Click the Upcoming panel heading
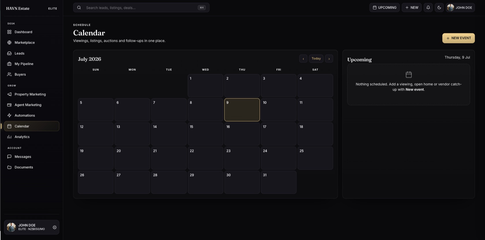This screenshot has width=485, height=240. [x=359, y=60]
